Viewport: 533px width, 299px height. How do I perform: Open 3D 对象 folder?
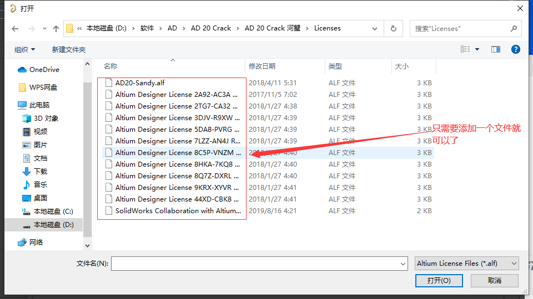click(x=40, y=118)
